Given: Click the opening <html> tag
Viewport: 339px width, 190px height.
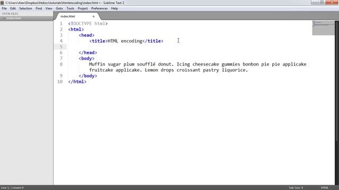Looking at the screenshot, I should tap(76, 30).
